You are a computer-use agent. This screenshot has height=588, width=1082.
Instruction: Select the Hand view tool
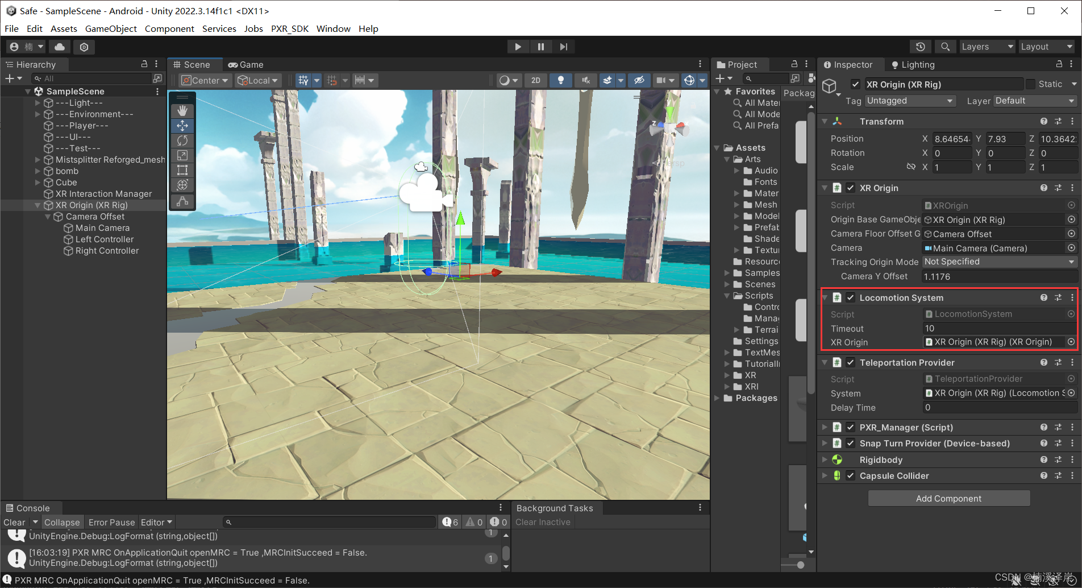click(x=182, y=110)
